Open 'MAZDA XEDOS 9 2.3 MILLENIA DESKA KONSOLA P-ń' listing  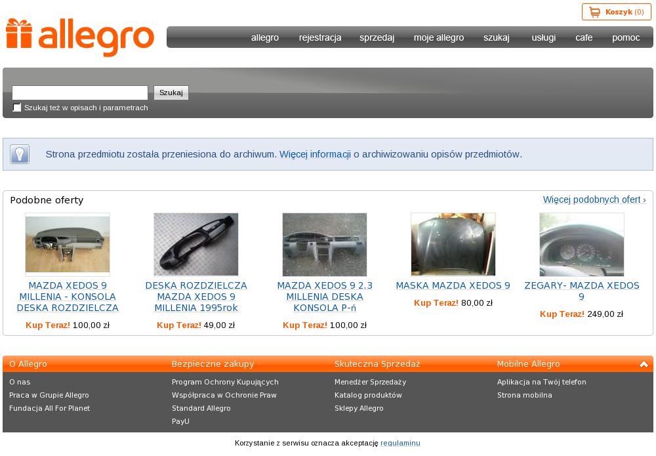tap(325, 297)
